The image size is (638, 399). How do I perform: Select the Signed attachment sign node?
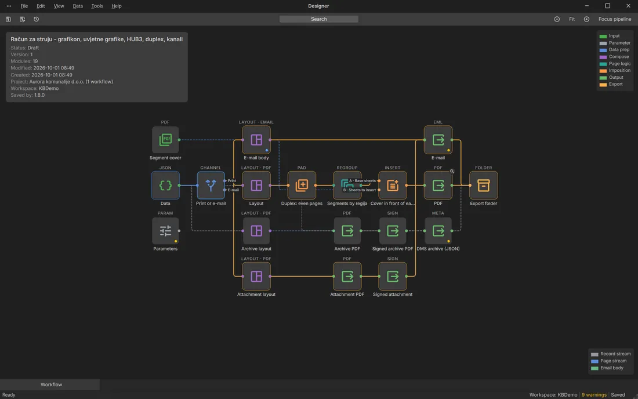[x=393, y=277]
